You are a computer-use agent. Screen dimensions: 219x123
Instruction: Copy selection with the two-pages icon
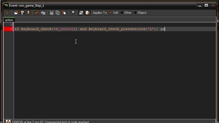(58, 13)
